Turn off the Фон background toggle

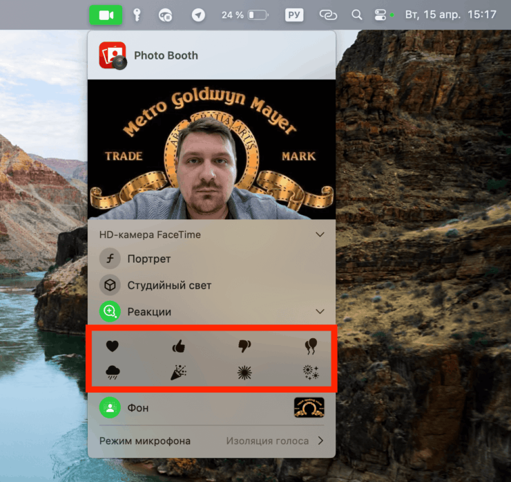(110, 408)
